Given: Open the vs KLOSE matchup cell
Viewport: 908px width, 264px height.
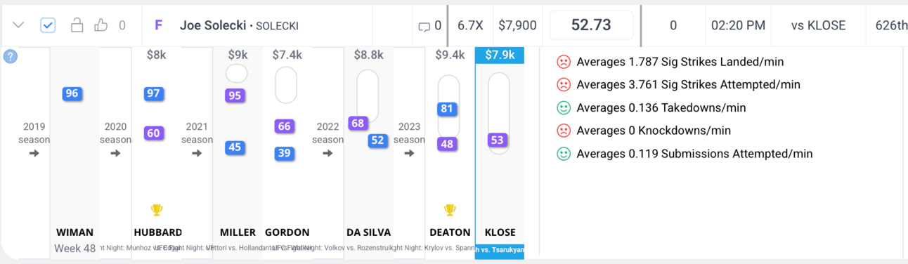Looking at the screenshot, I should pos(818,25).
